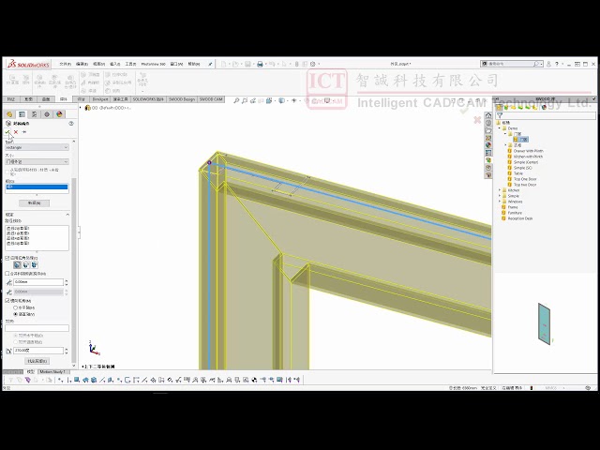Switch to PropertyManager tab icon
Screen dimensions: 600x450
coord(22,114)
